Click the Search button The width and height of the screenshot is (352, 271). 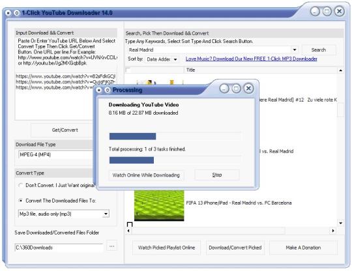point(319,50)
